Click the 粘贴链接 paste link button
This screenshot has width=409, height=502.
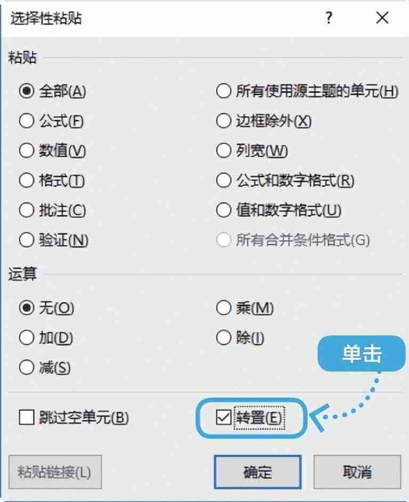tap(55, 472)
